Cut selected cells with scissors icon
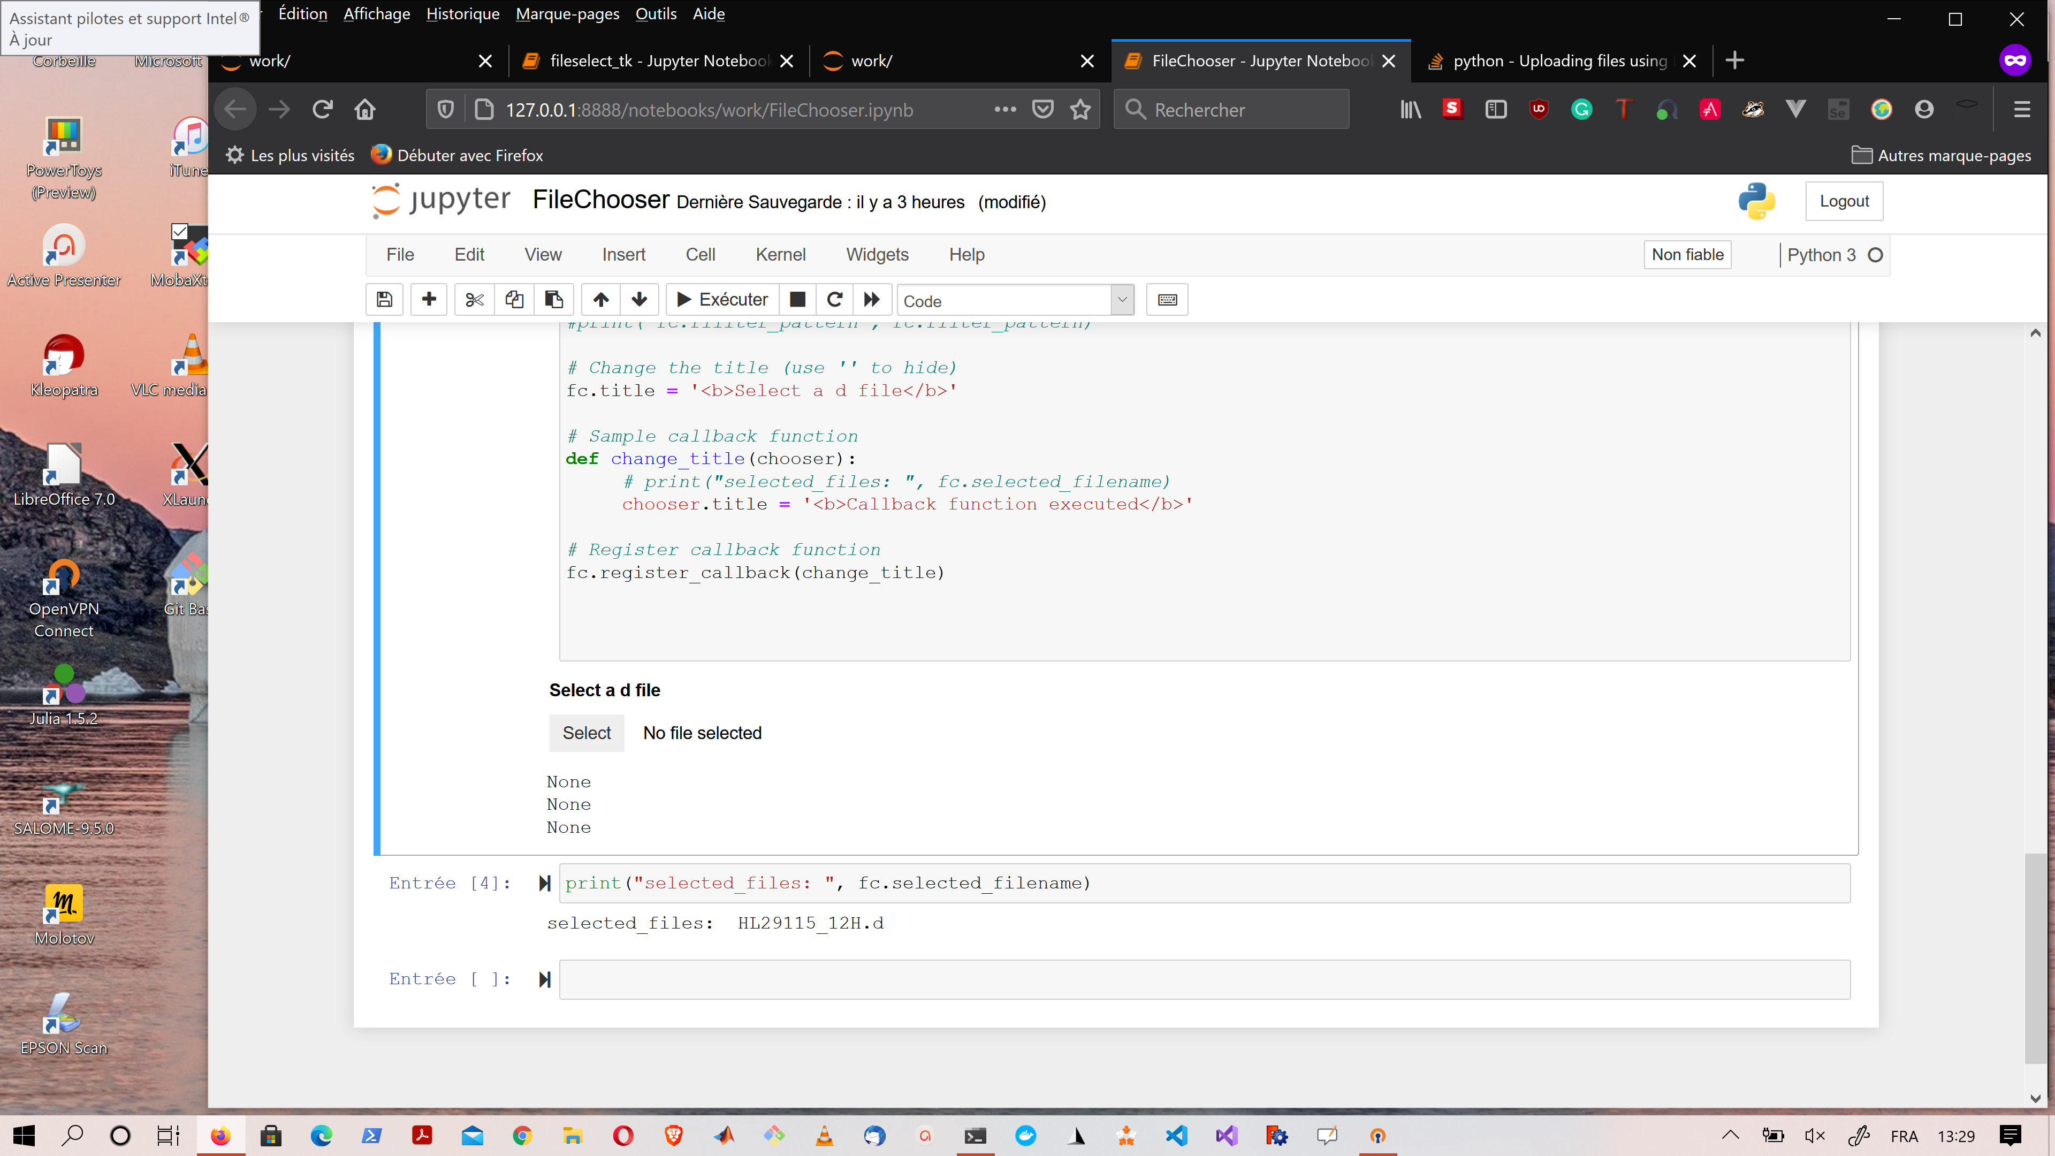The height and width of the screenshot is (1156, 2055). point(474,299)
